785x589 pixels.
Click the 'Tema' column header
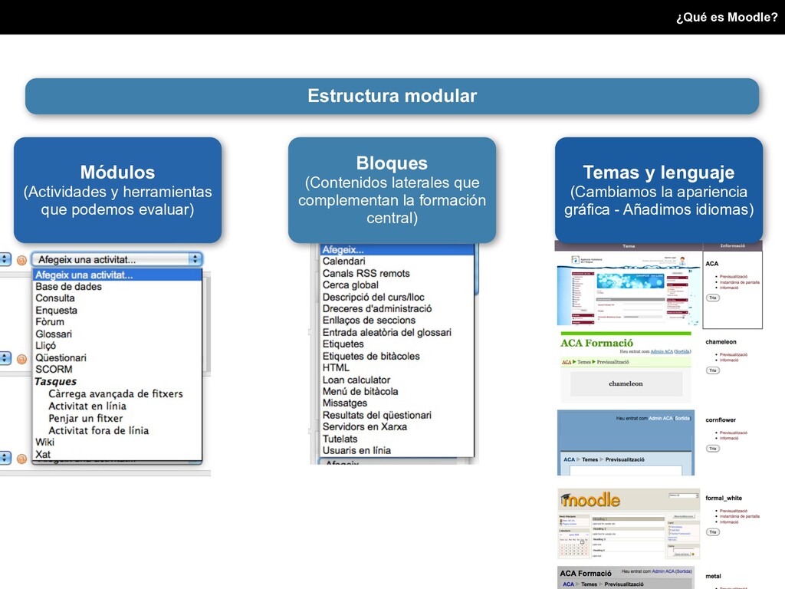629,246
